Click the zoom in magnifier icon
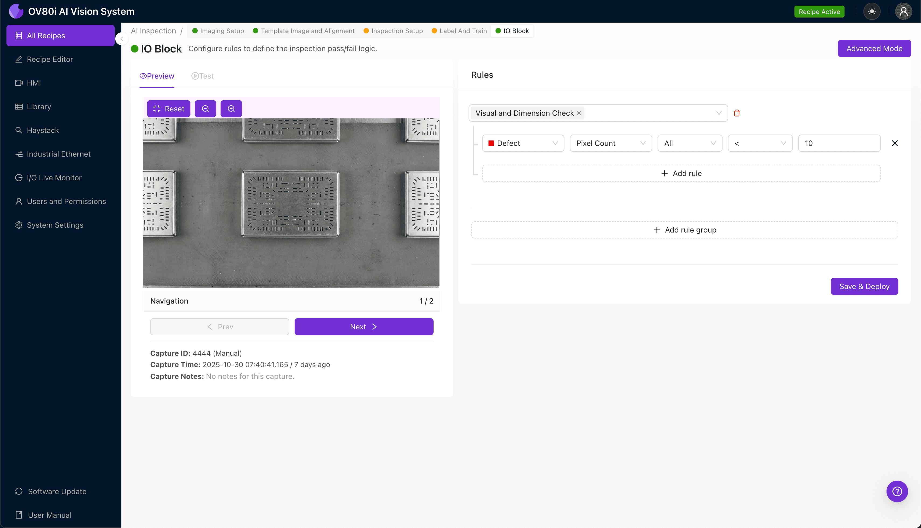This screenshot has width=921, height=528. coord(231,109)
